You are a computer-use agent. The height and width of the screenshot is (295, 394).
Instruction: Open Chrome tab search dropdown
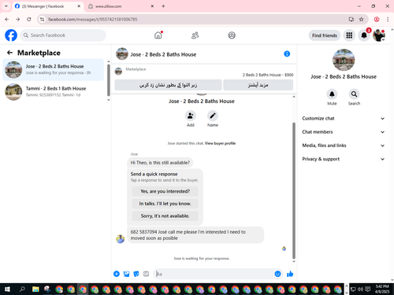point(6,6)
